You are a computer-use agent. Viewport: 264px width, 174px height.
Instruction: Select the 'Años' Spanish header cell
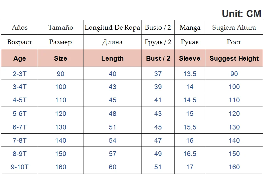[20, 27]
